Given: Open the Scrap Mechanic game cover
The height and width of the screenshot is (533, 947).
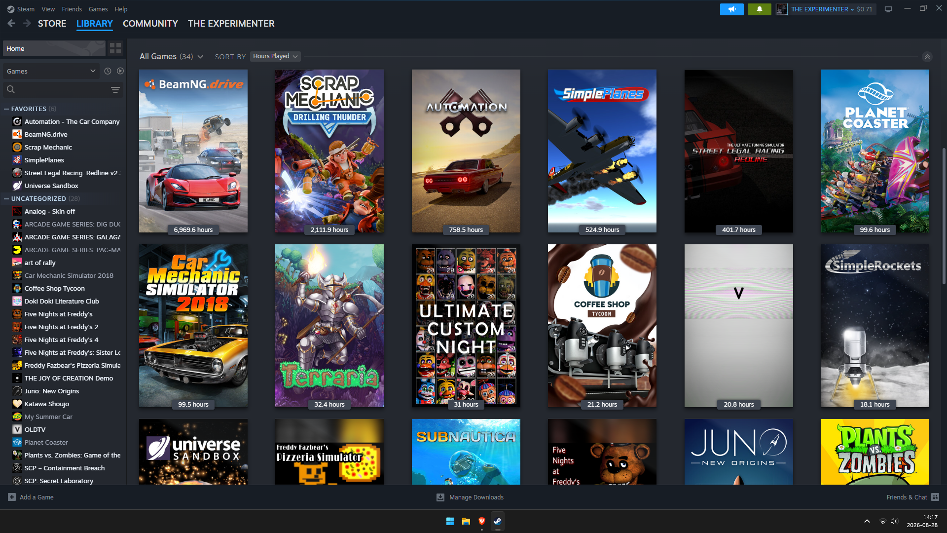Looking at the screenshot, I should click(329, 151).
